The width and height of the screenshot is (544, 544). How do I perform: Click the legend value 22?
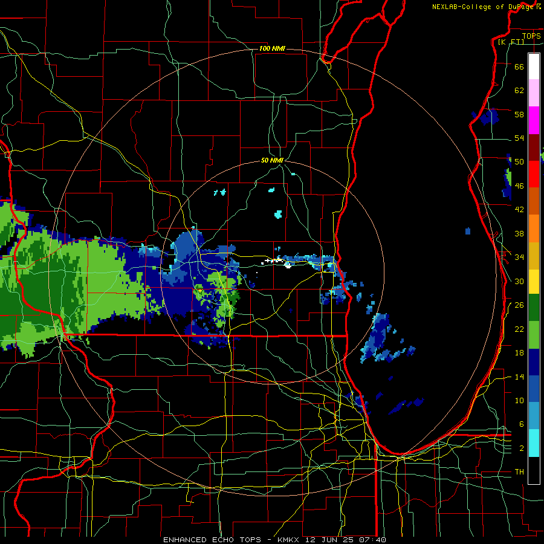tap(519, 329)
